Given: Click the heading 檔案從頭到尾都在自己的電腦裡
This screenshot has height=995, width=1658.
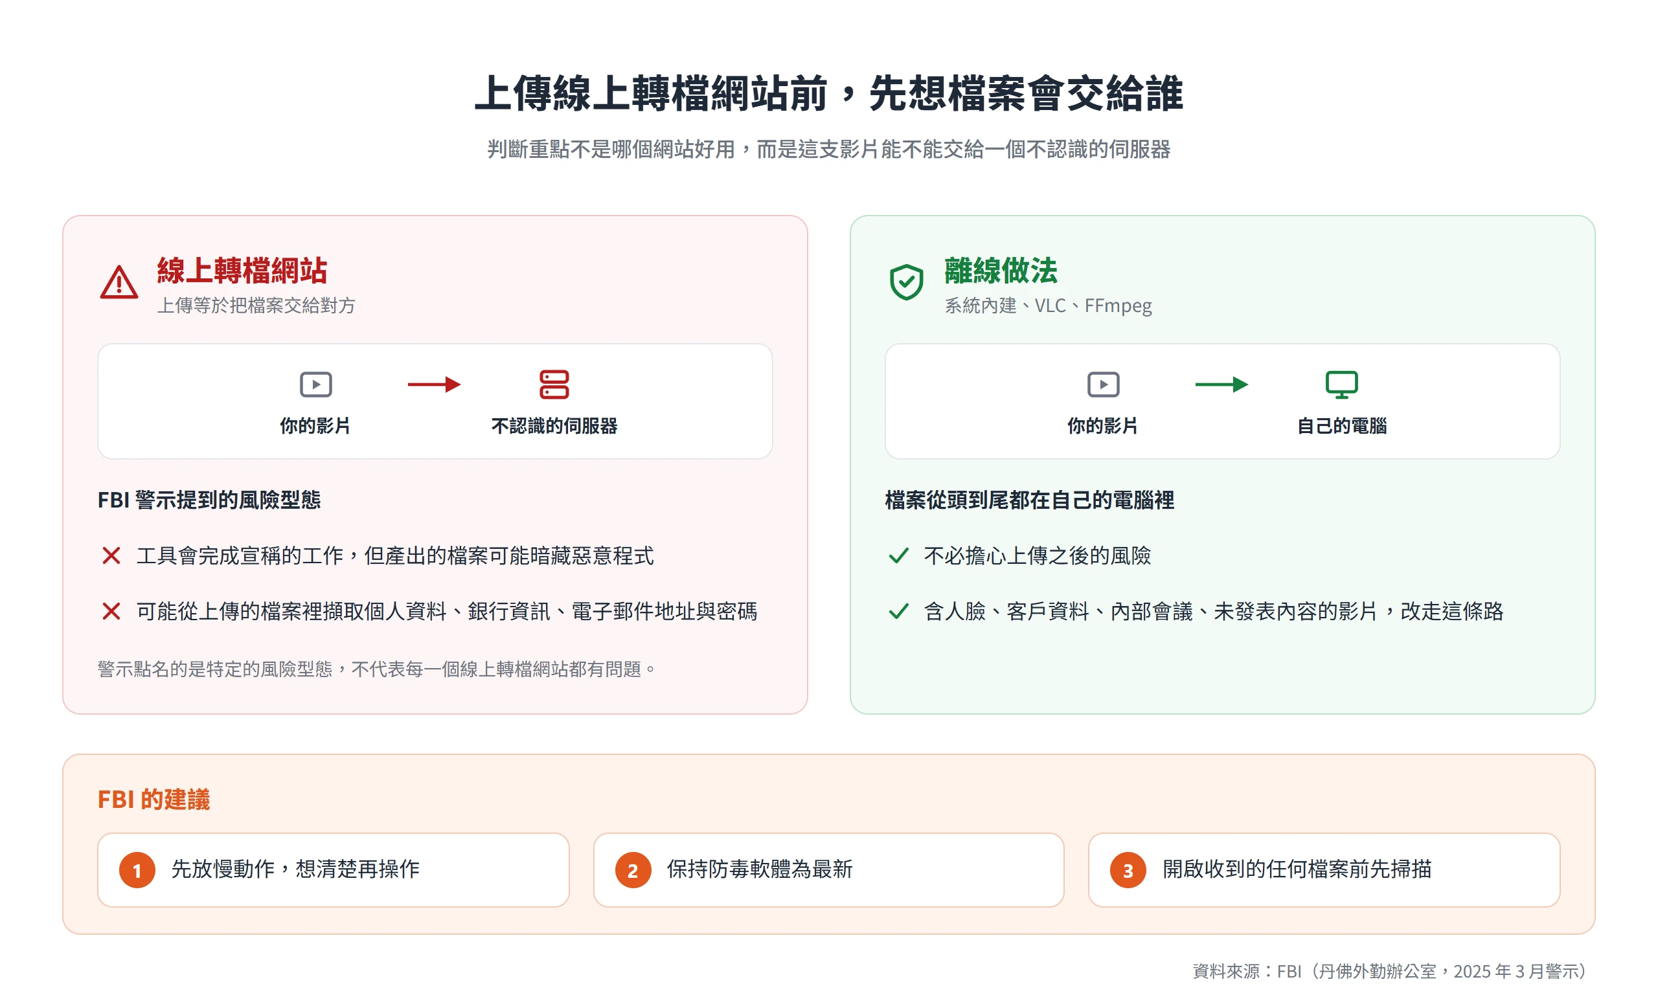Looking at the screenshot, I should pos(1030,500).
